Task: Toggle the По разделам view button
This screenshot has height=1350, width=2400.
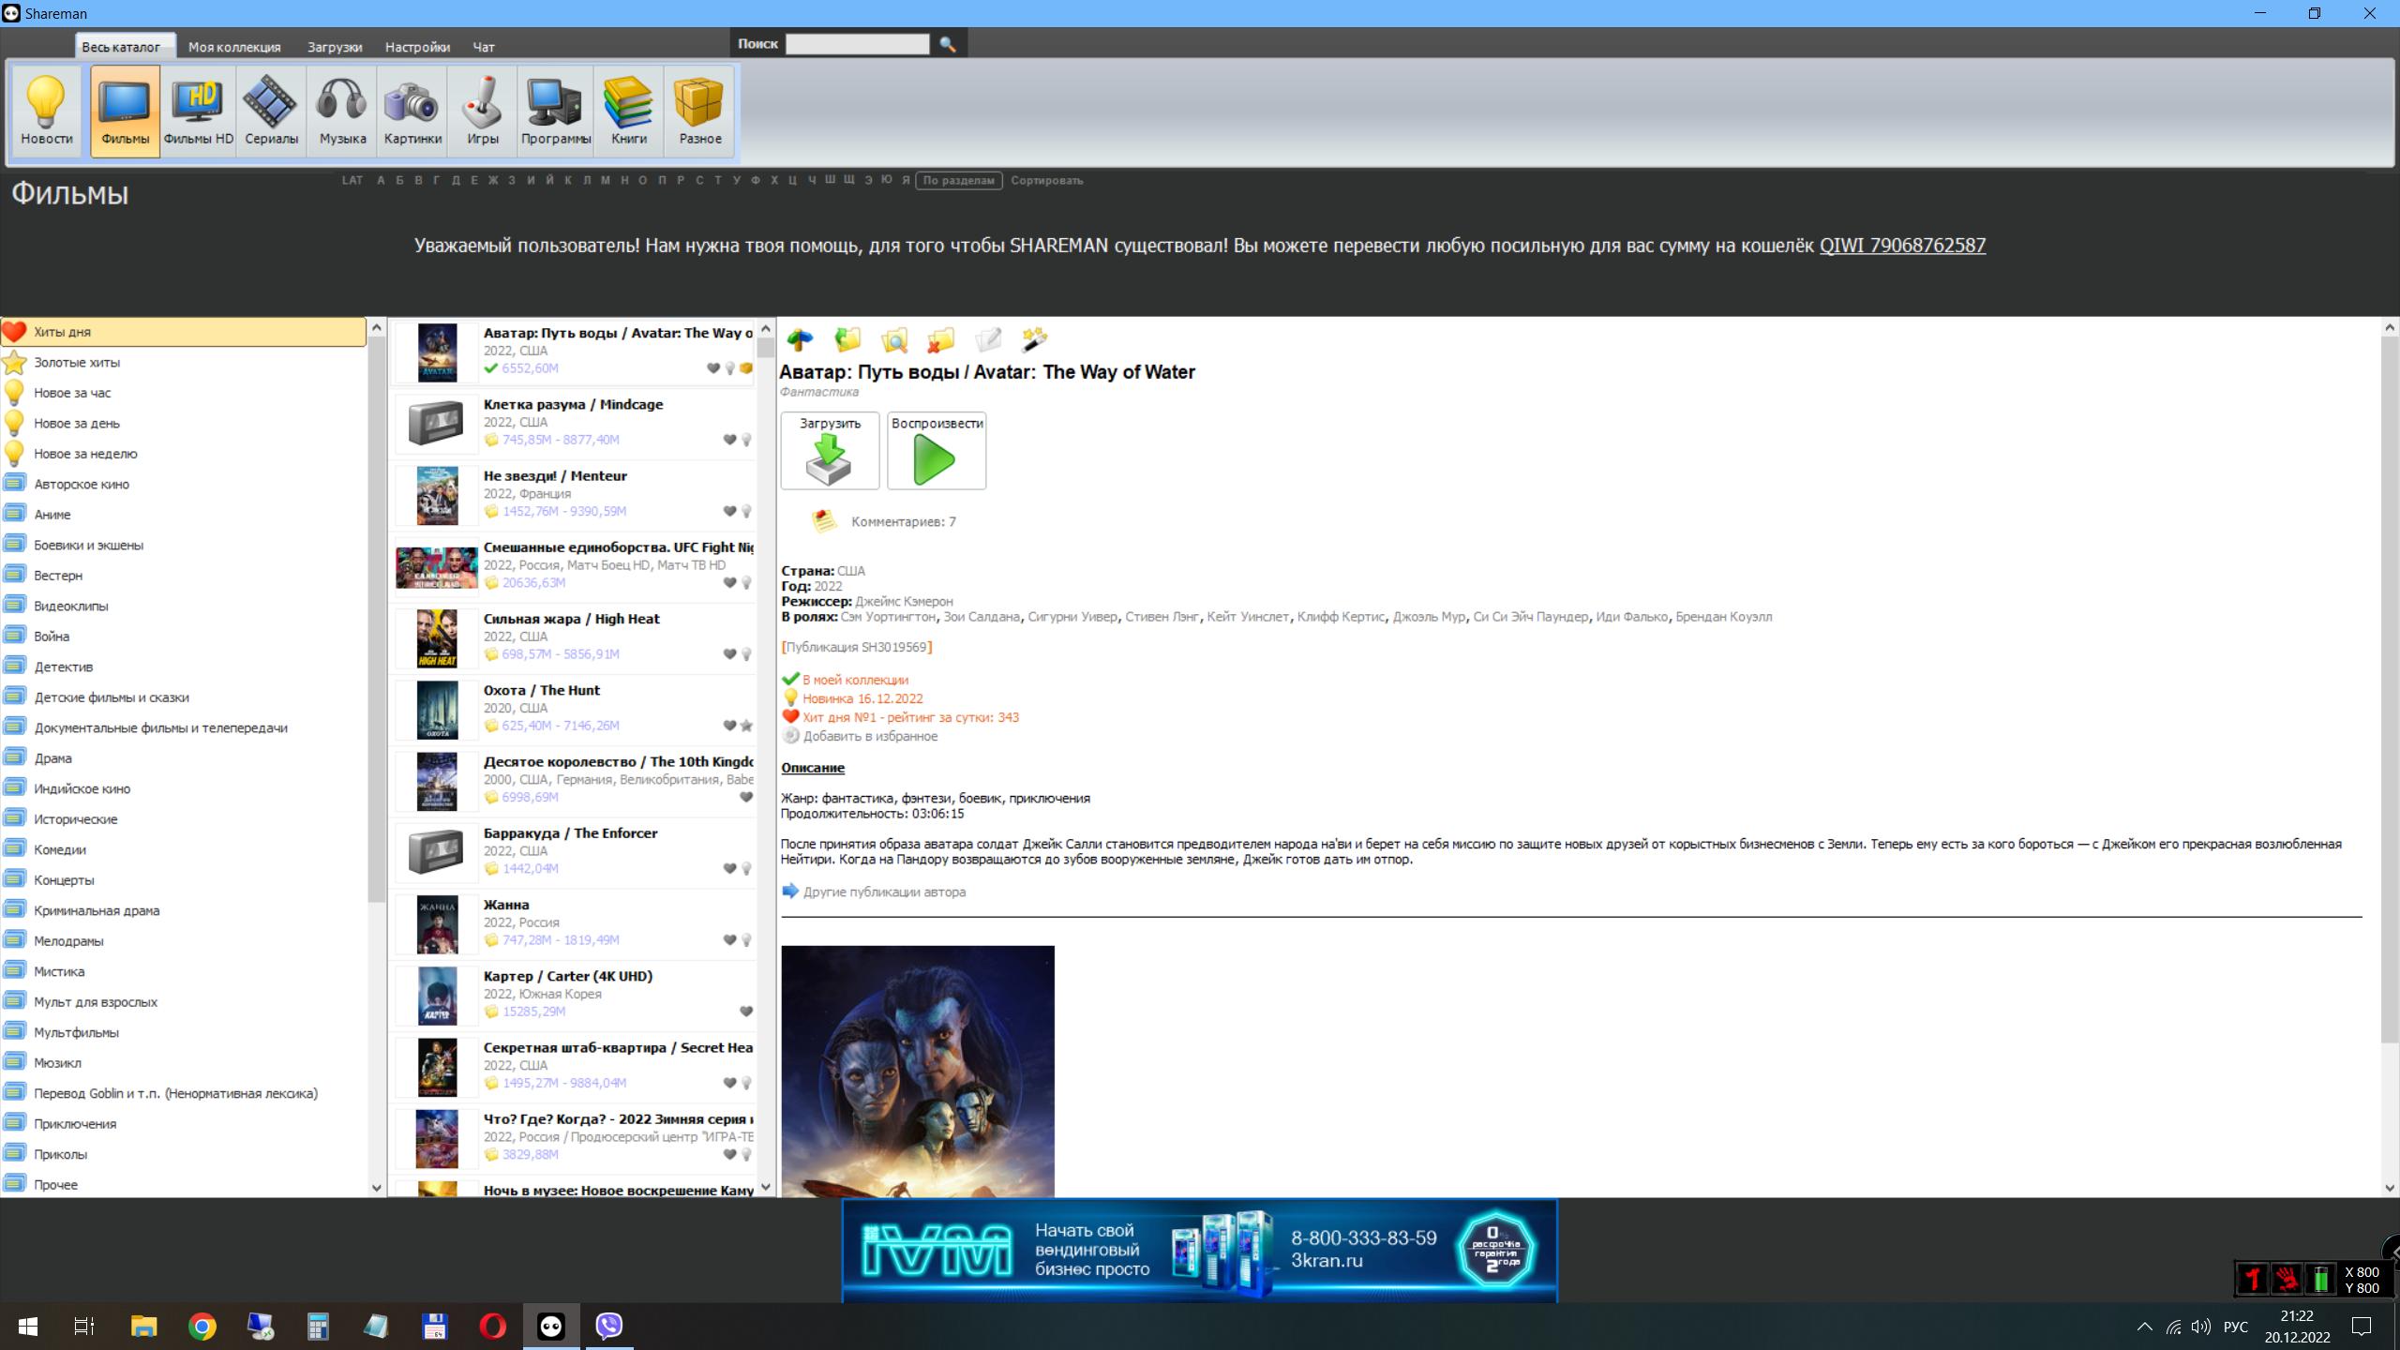Action: pos(958,180)
